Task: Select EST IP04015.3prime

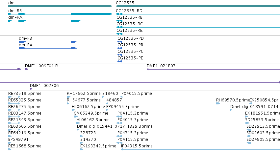Action: tap(132, 120)
